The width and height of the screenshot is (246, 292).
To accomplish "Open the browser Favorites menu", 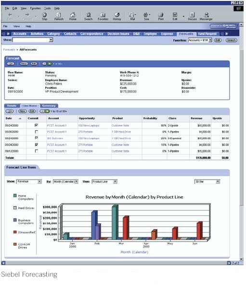I will click(x=35, y=8).
